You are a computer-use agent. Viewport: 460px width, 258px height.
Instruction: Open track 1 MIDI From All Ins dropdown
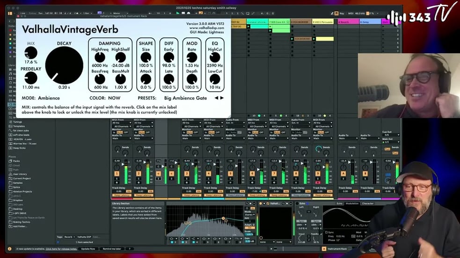coord(122,123)
